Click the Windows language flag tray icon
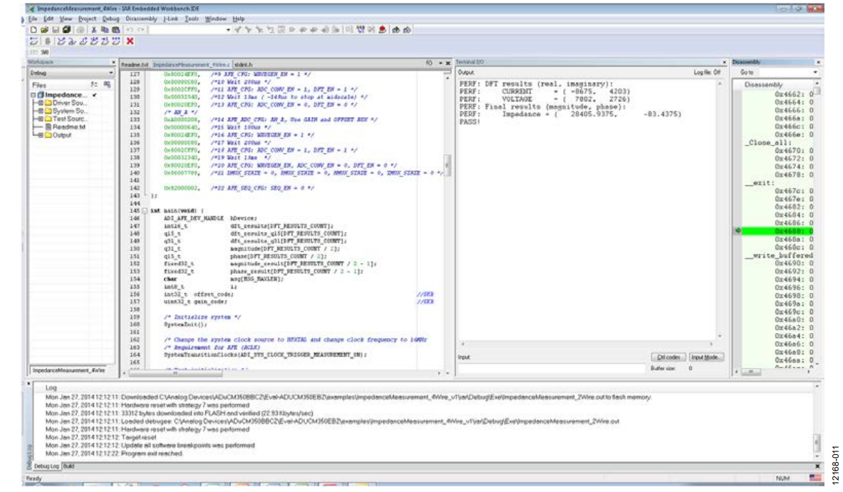The width and height of the screenshot is (843, 492). (816, 478)
